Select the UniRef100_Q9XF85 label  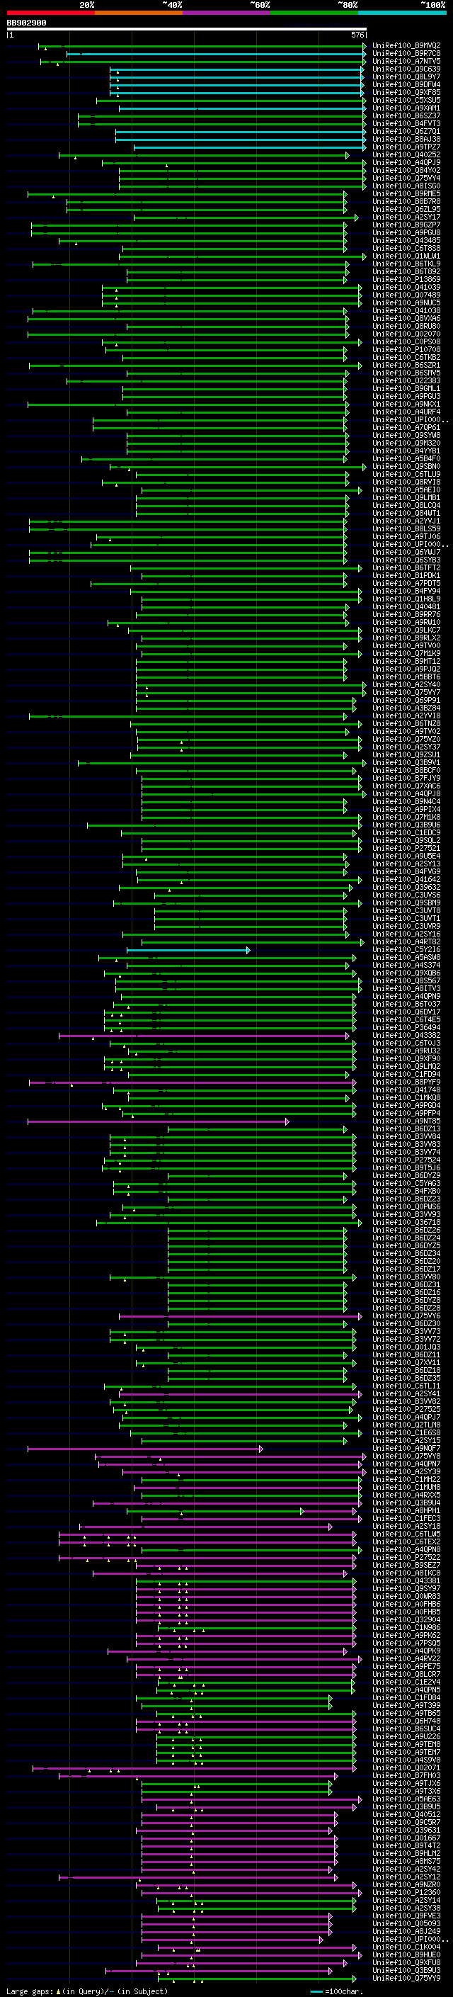pyautogui.click(x=406, y=92)
